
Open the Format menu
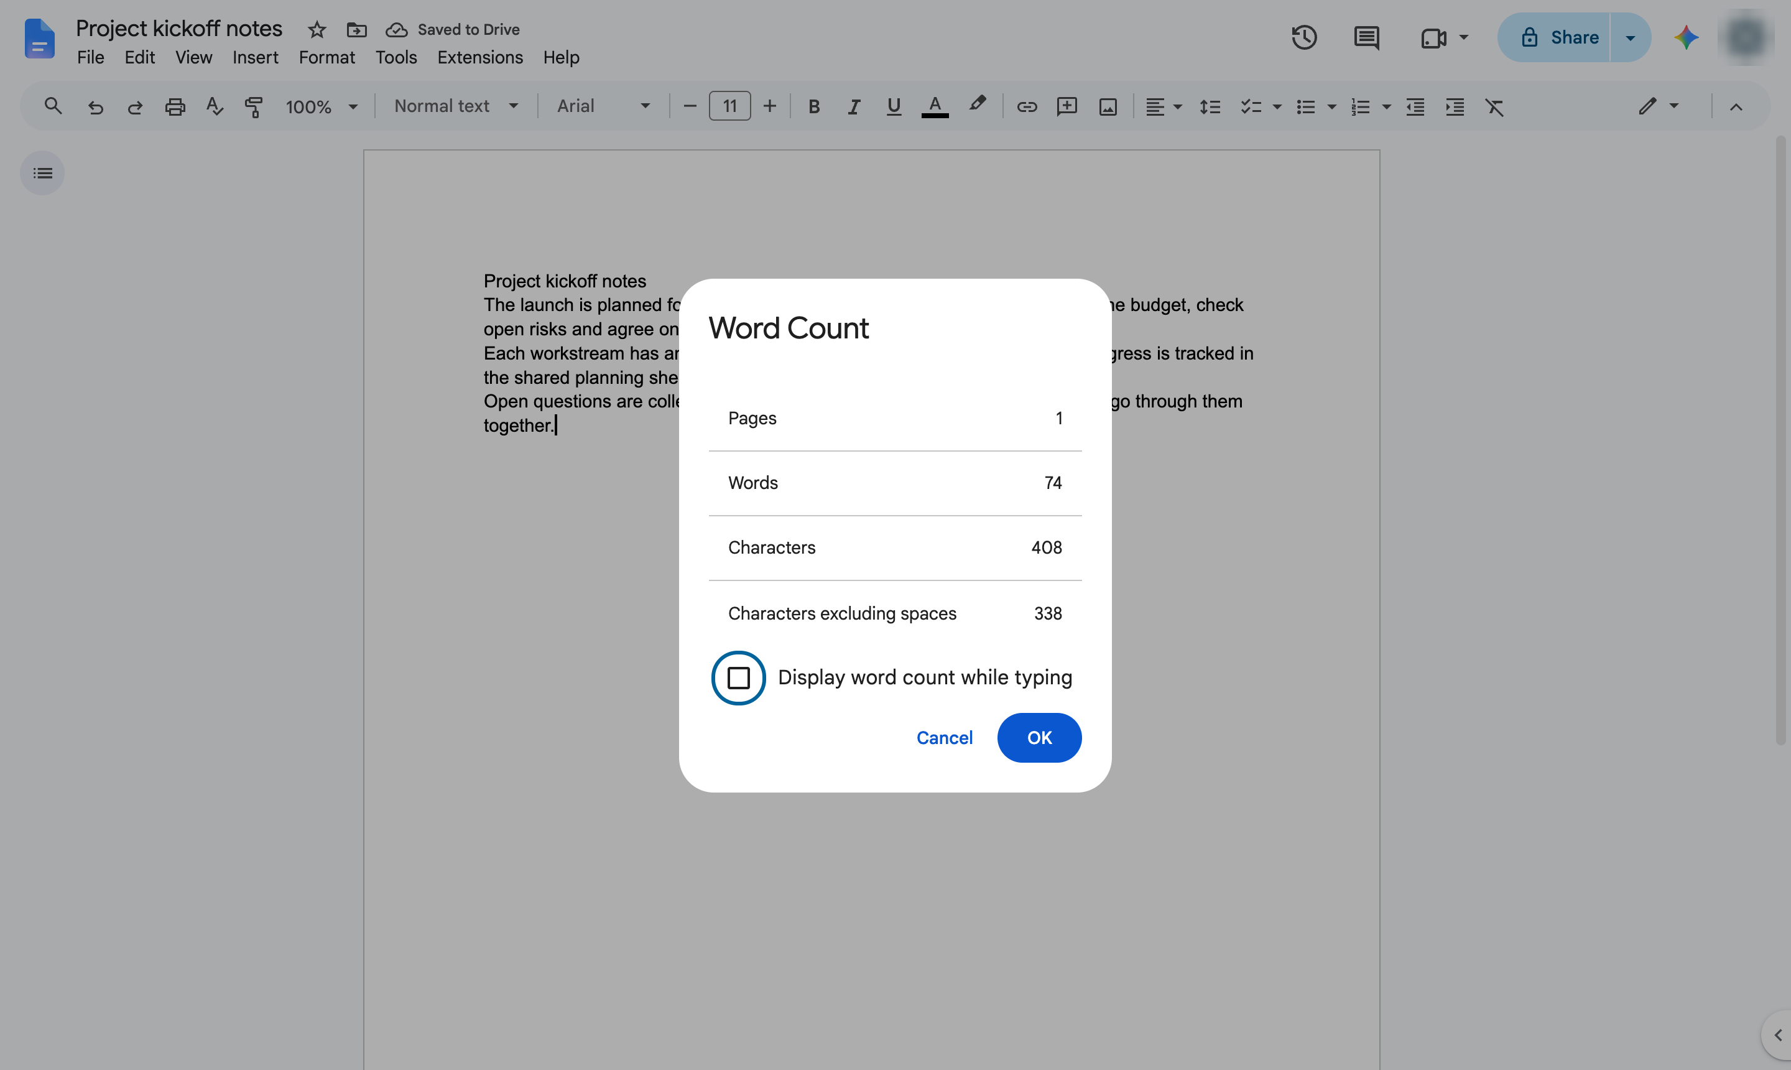[x=326, y=58]
